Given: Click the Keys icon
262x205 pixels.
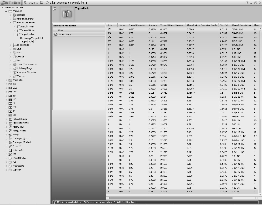Looking at the screenshot, I should [x=14, y=49].
